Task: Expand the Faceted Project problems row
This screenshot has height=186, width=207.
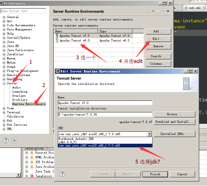Action: pos(27,153)
